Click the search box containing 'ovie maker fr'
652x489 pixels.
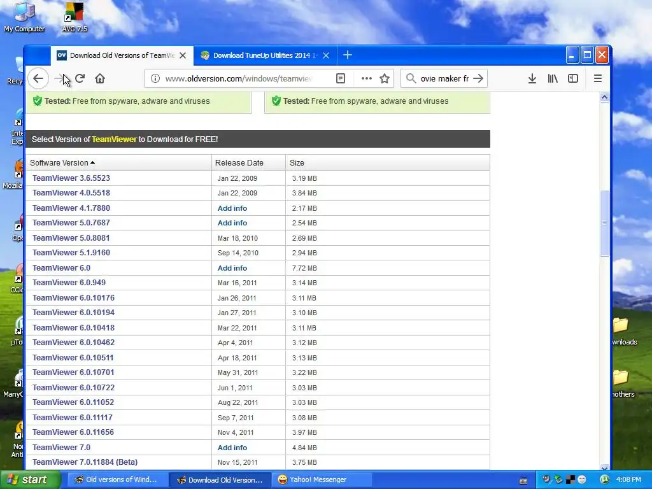pyautogui.click(x=444, y=78)
